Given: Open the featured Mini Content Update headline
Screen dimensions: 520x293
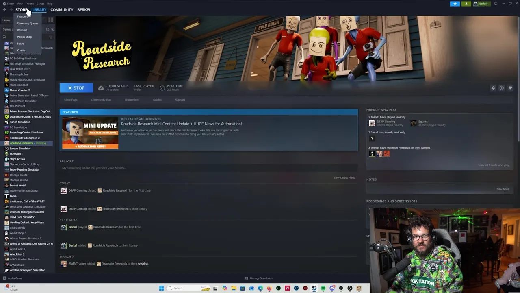Looking at the screenshot, I should (181, 124).
